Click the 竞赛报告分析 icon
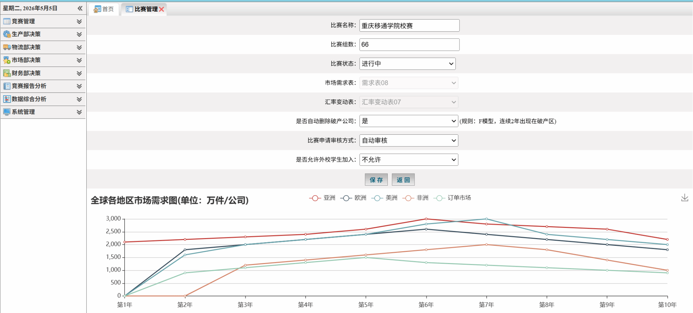This screenshot has height=313, width=693. coord(7,86)
